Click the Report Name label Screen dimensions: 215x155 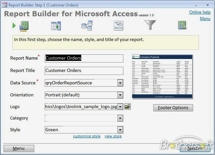(24, 58)
